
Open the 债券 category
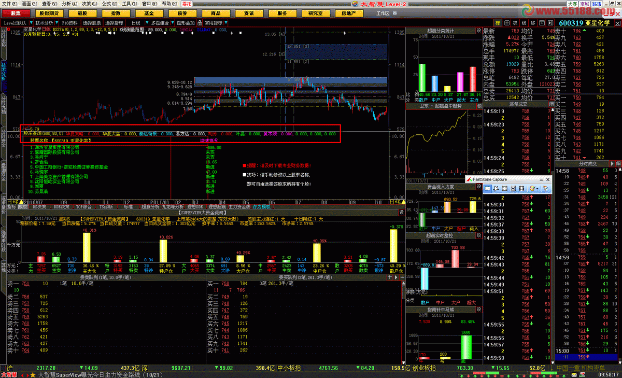[182, 12]
